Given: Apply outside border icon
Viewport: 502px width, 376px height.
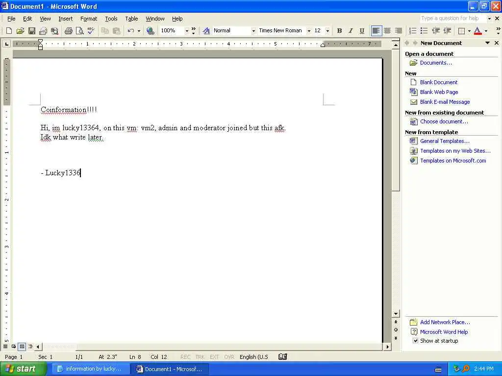Looking at the screenshot, I should (461, 31).
